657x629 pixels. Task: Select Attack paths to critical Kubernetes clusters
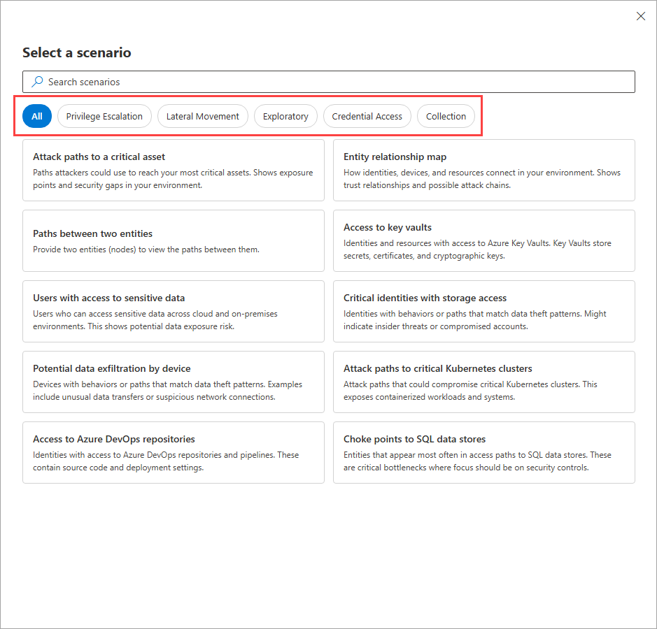[x=484, y=382]
